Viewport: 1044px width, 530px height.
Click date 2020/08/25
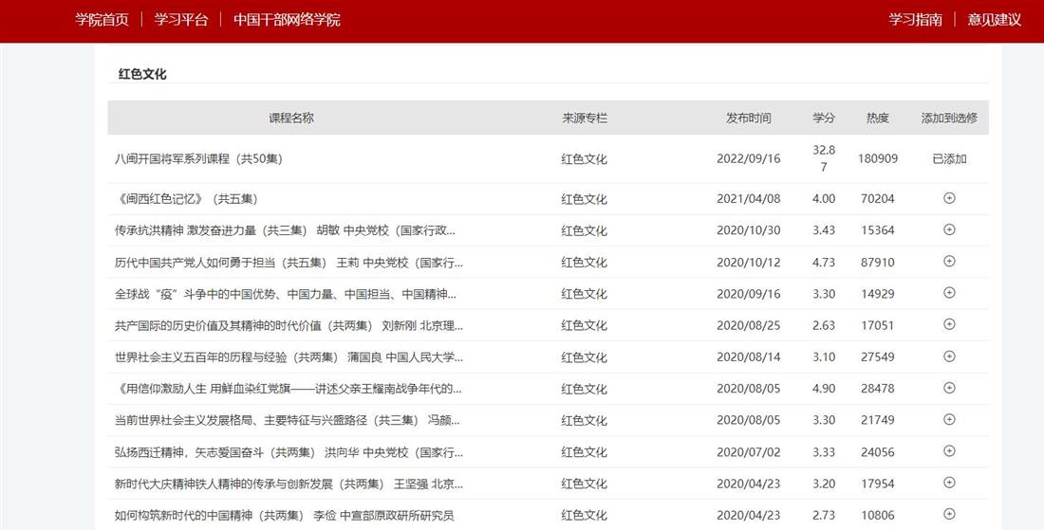(749, 325)
